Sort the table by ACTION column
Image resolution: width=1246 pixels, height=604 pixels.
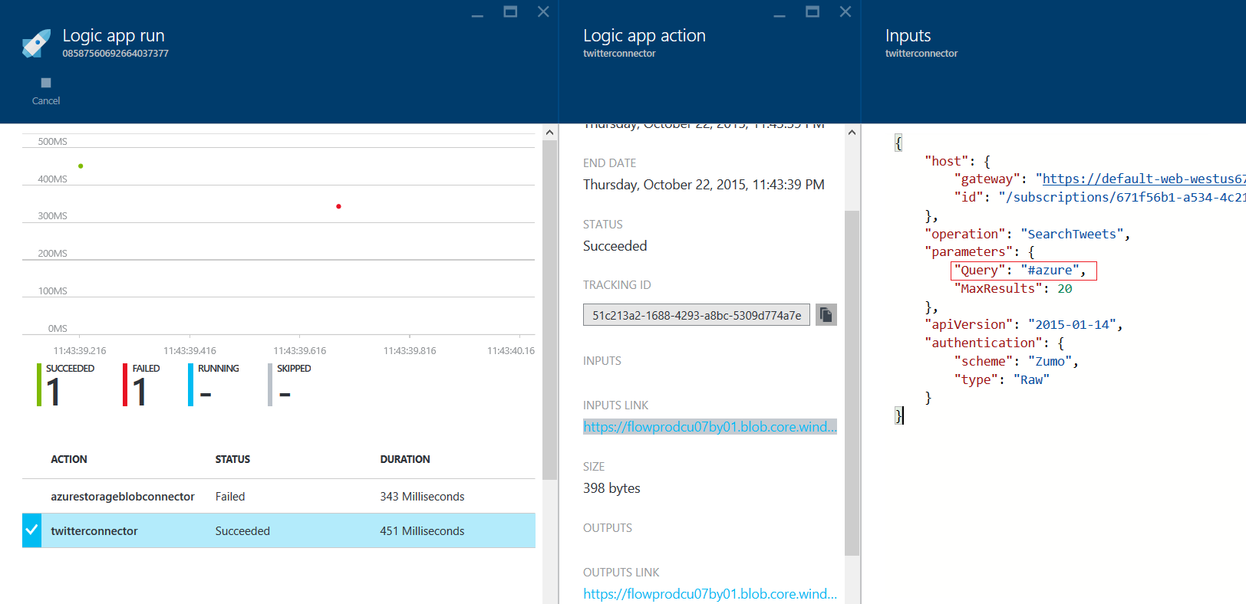(x=69, y=459)
